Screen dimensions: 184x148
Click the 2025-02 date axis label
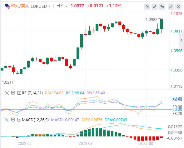[x=25, y=144]
